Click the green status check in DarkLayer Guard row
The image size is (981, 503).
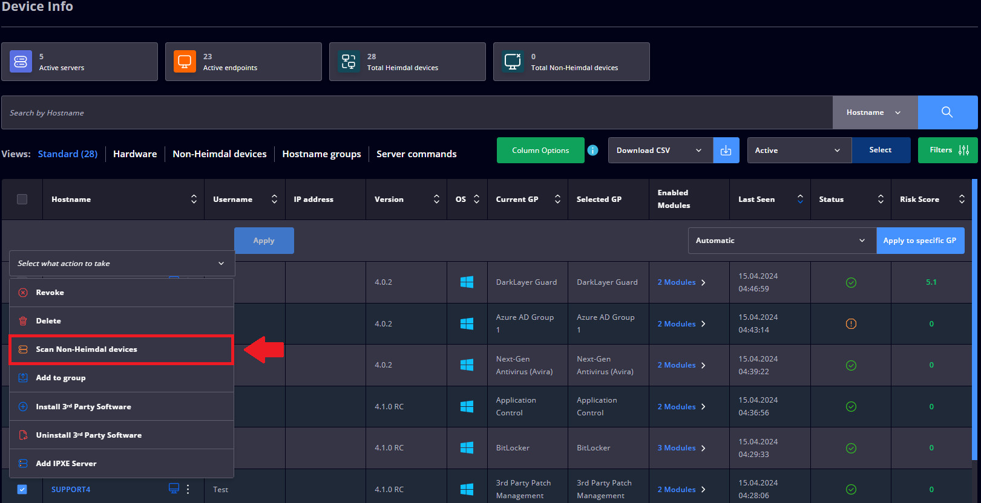tap(851, 282)
